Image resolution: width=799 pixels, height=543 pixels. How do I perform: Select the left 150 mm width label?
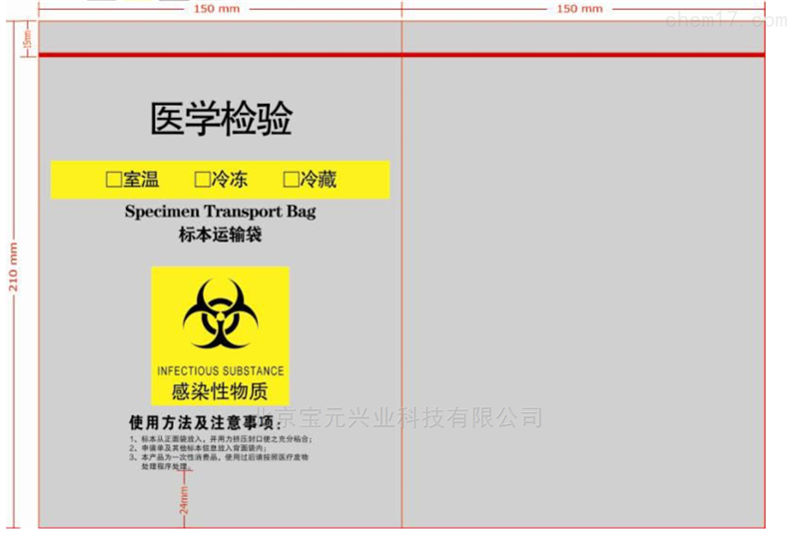click(x=219, y=8)
